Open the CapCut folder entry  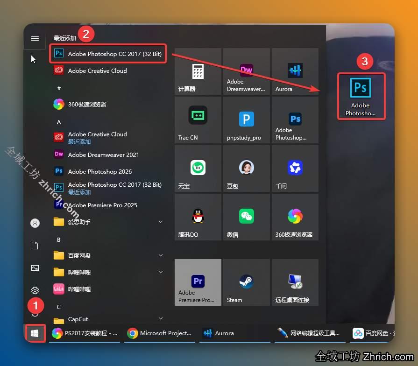pyautogui.click(x=108, y=319)
